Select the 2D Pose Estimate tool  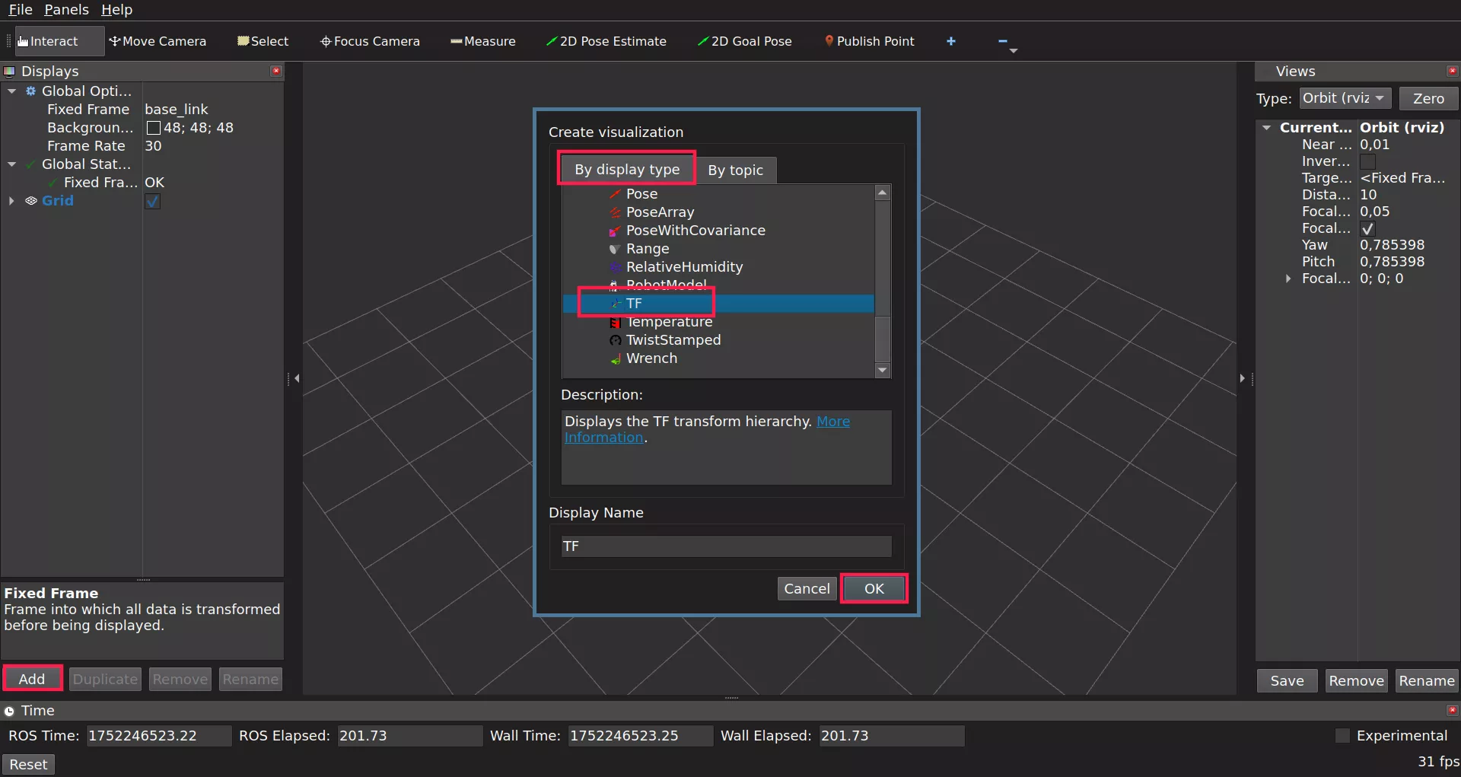(x=606, y=41)
